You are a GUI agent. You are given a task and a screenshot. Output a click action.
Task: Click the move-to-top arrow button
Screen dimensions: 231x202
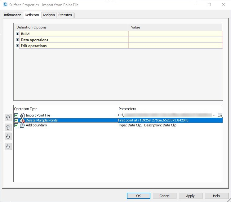8,117
